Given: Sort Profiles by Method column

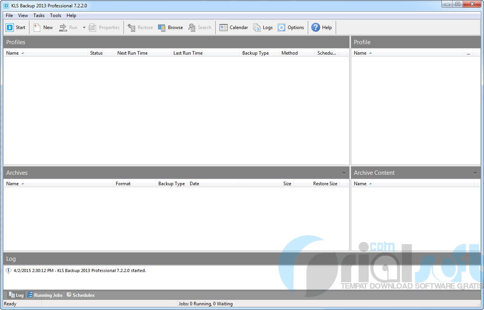Looking at the screenshot, I should (297, 53).
